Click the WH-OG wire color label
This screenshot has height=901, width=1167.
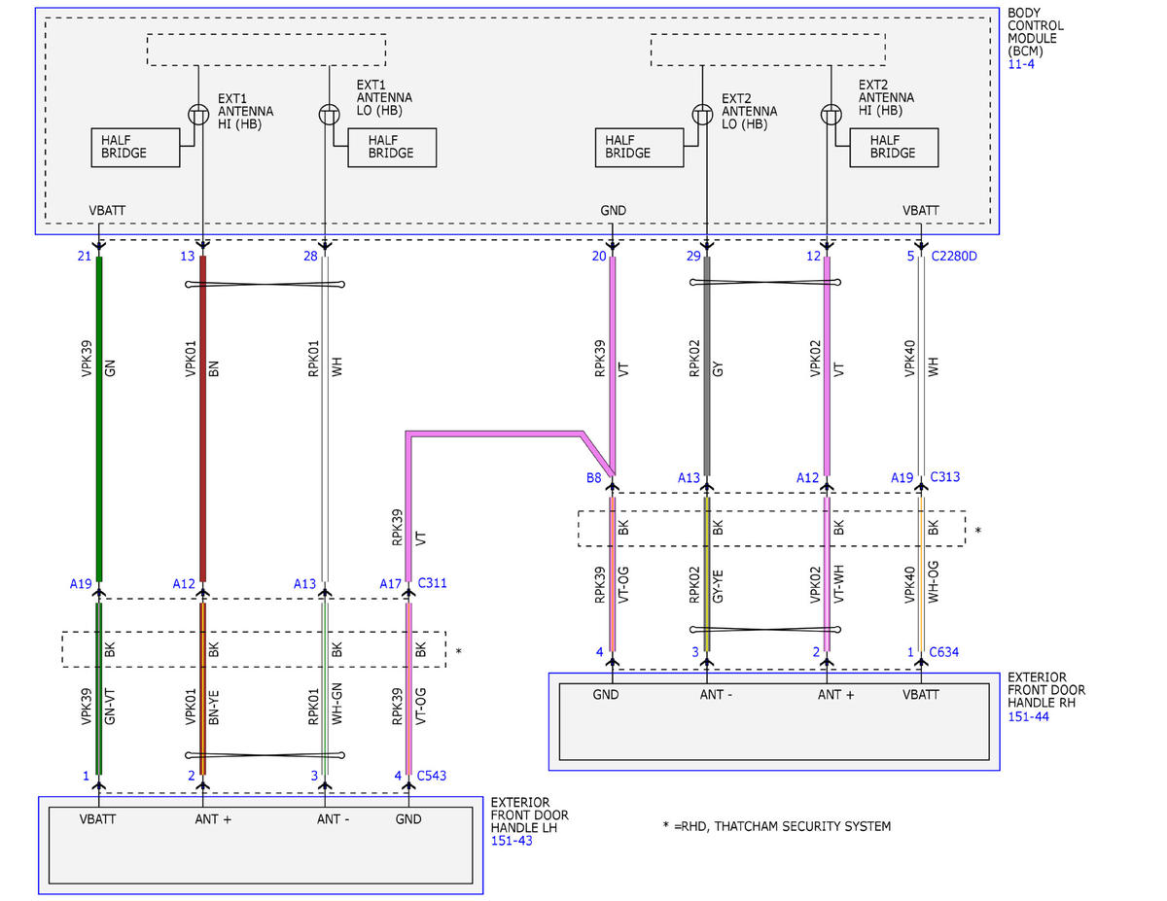pyautogui.click(x=933, y=585)
